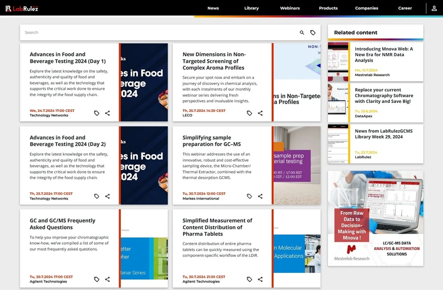Screen dimensions: 443x290
Task: Open the News menu
Action: 213,8
